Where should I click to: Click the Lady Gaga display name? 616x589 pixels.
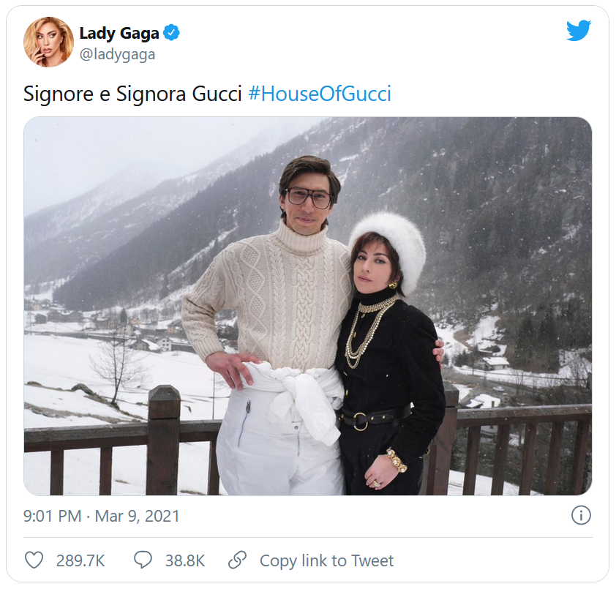coord(119,33)
